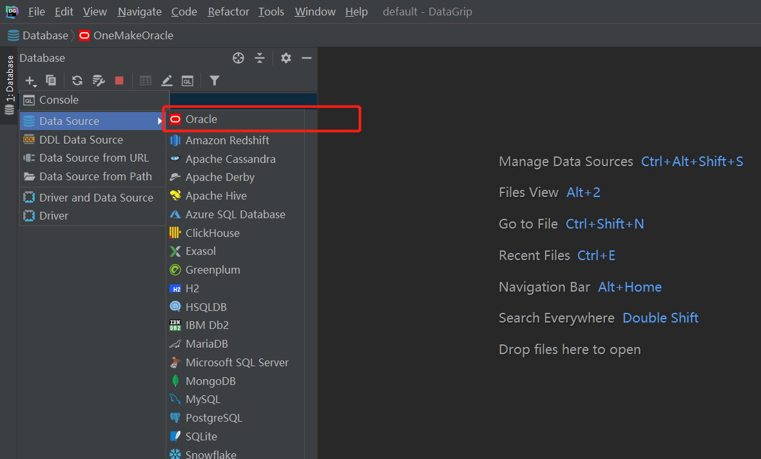This screenshot has height=459, width=761.
Task: Select Apache Cassandra data source
Action: coord(235,159)
